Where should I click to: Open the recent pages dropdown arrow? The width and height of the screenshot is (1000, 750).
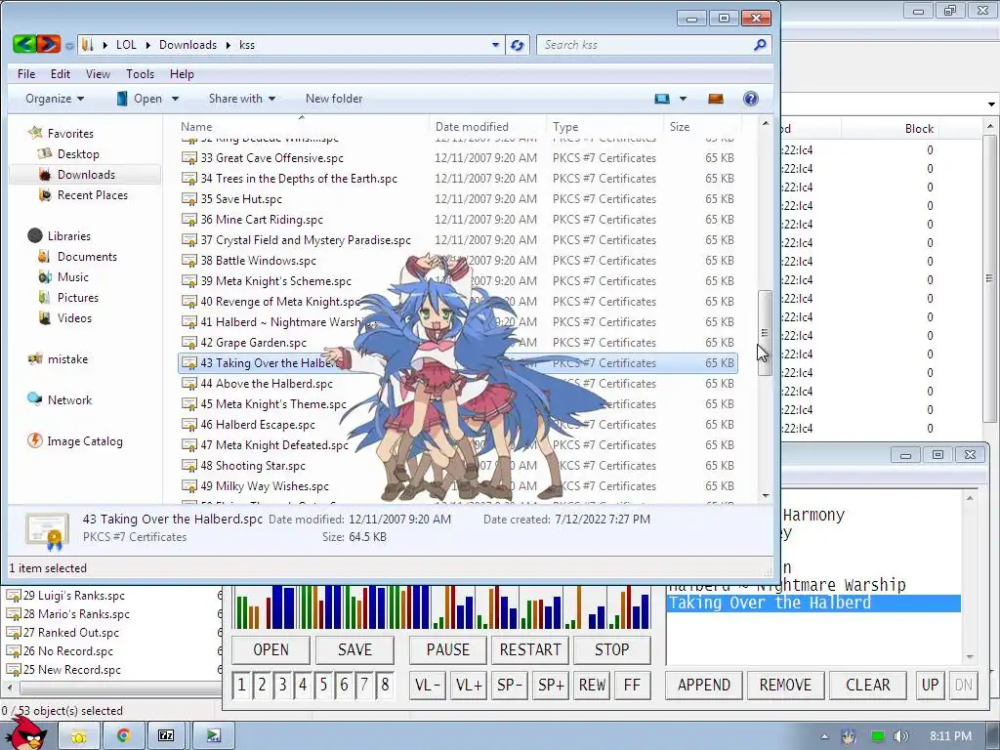[x=69, y=45]
